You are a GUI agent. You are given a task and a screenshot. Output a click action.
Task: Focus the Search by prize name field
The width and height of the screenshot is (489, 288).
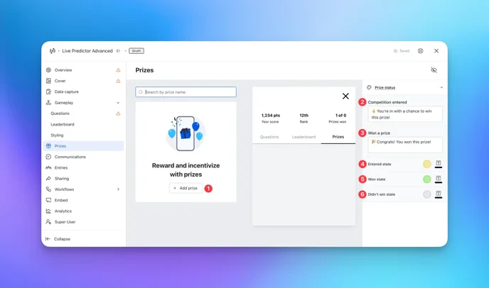(186, 92)
